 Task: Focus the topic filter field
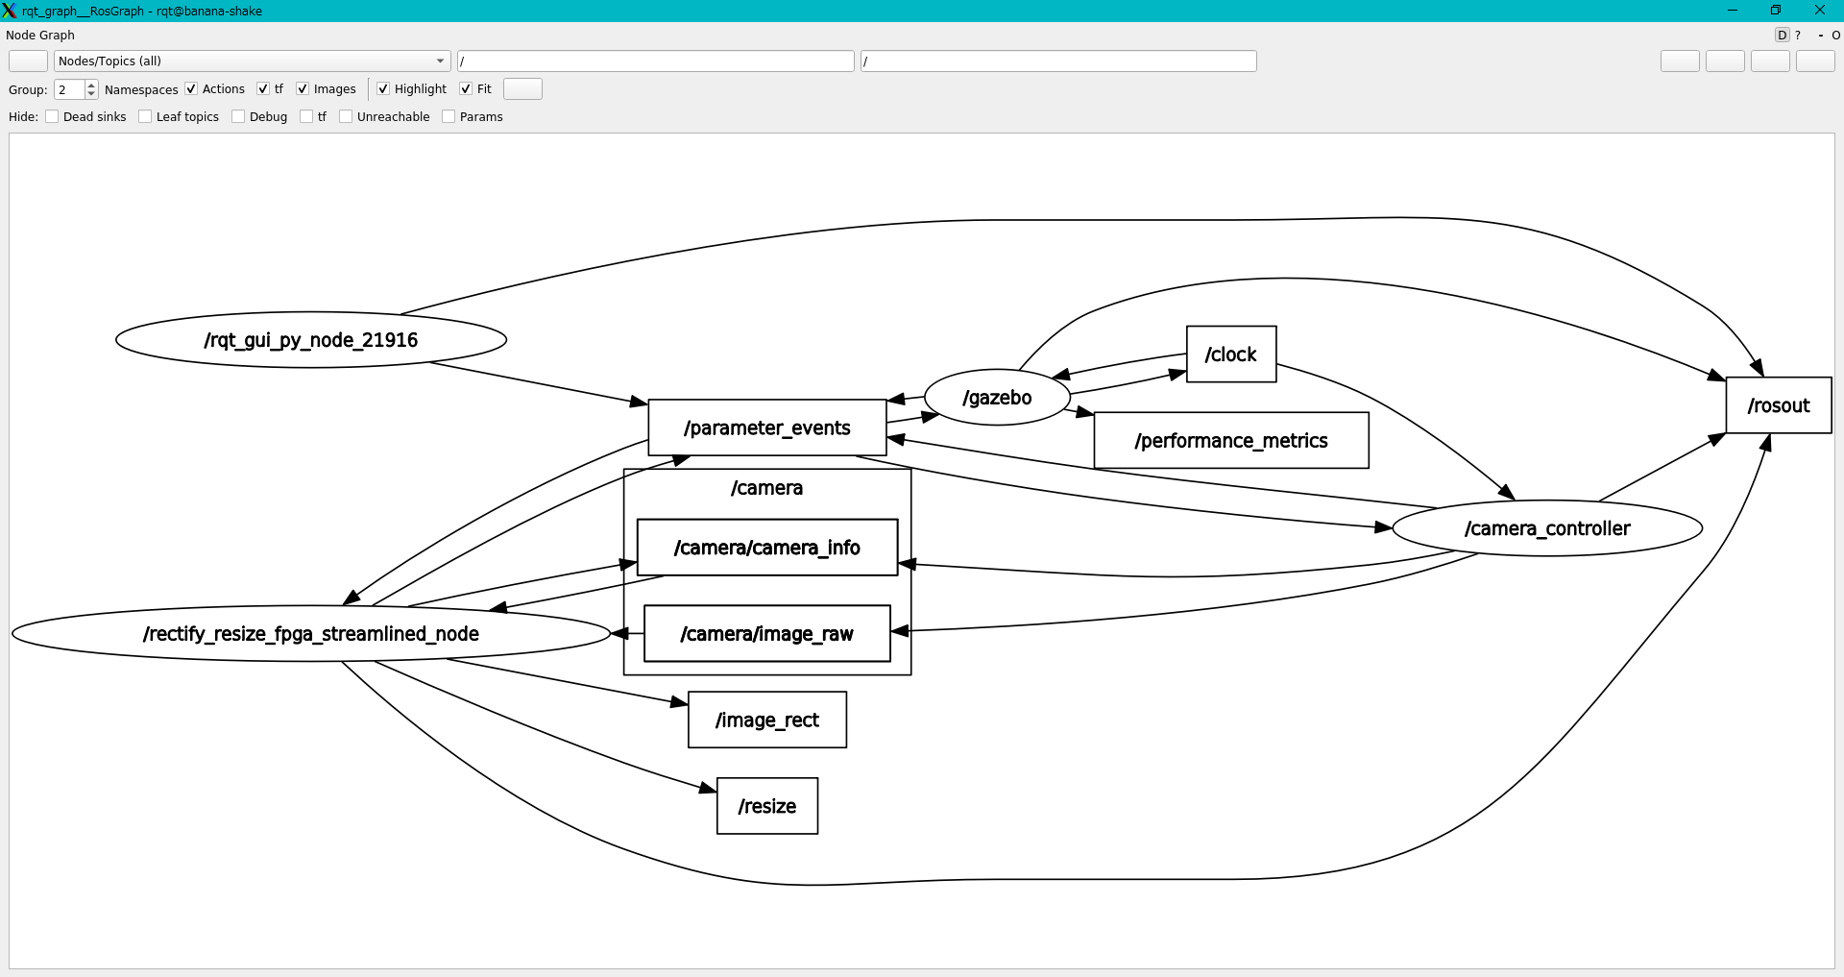(x=1058, y=61)
